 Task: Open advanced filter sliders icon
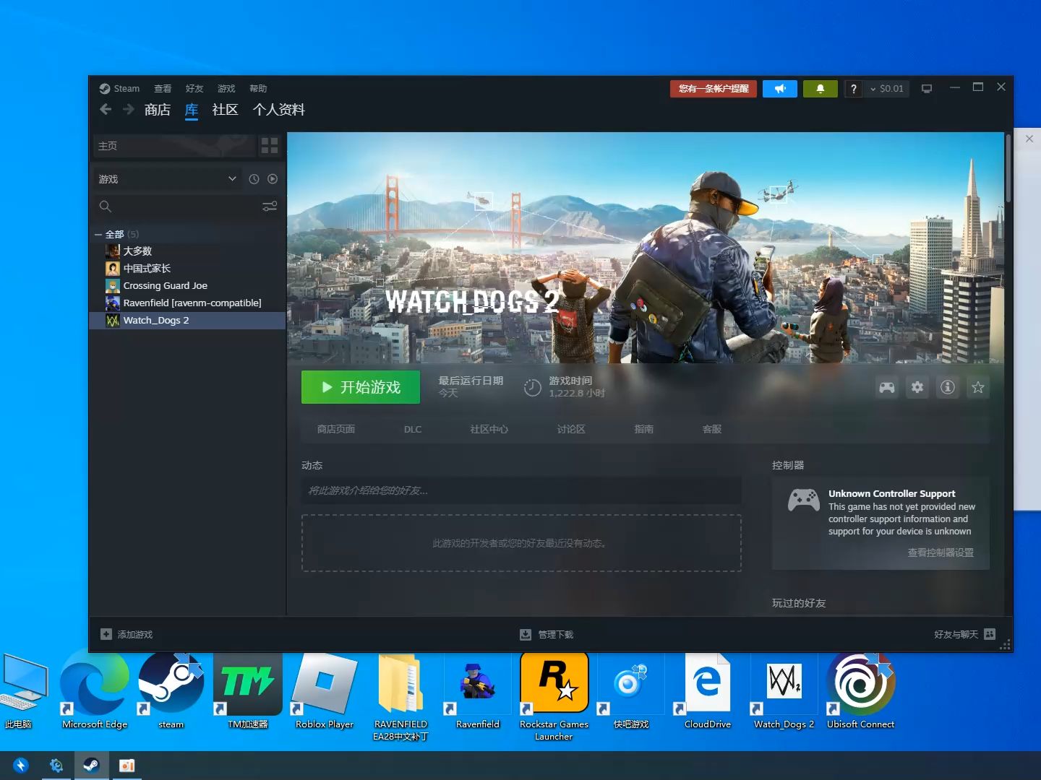[x=270, y=207]
